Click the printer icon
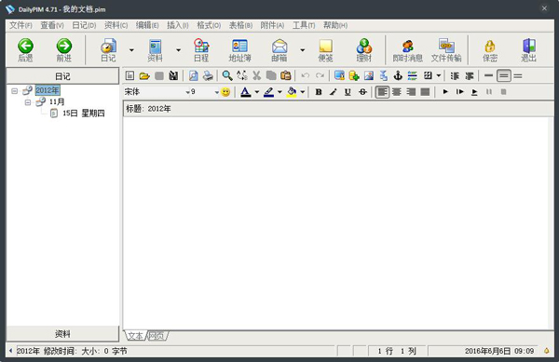559x362 pixels. coord(208,75)
